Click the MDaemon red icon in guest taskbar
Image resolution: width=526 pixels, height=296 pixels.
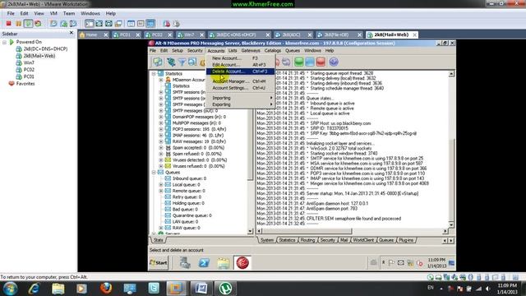click(x=242, y=262)
